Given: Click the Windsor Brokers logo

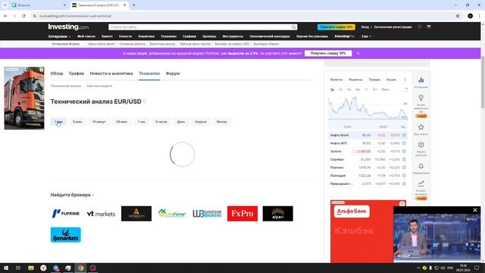Looking at the screenshot, I should 207,214.
